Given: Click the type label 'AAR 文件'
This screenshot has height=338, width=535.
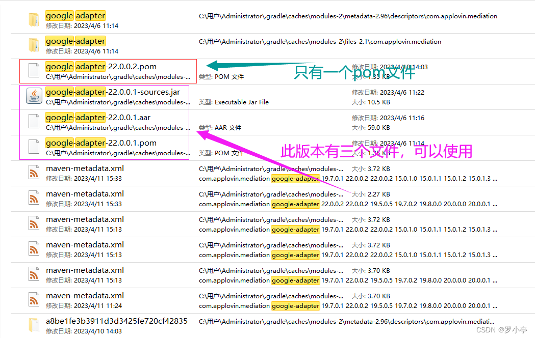Looking at the screenshot, I should [228, 128].
